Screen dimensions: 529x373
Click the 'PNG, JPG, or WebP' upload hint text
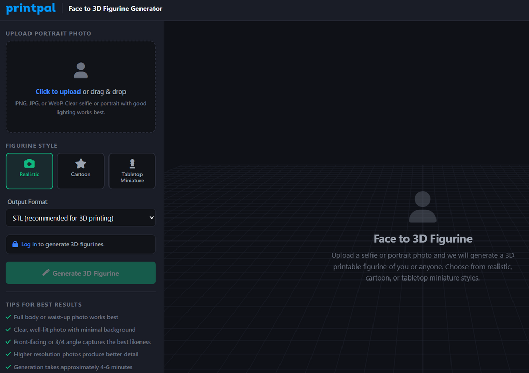coord(81,108)
